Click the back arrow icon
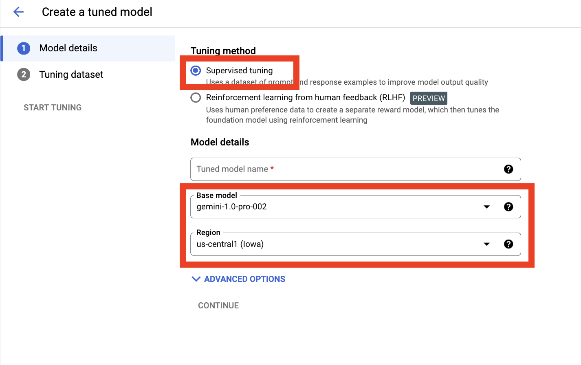The height and width of the screenshot is (365, 581). (19, 12)
